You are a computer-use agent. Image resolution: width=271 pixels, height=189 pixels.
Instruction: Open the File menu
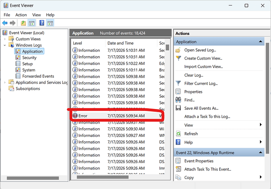tap(7, 15)
